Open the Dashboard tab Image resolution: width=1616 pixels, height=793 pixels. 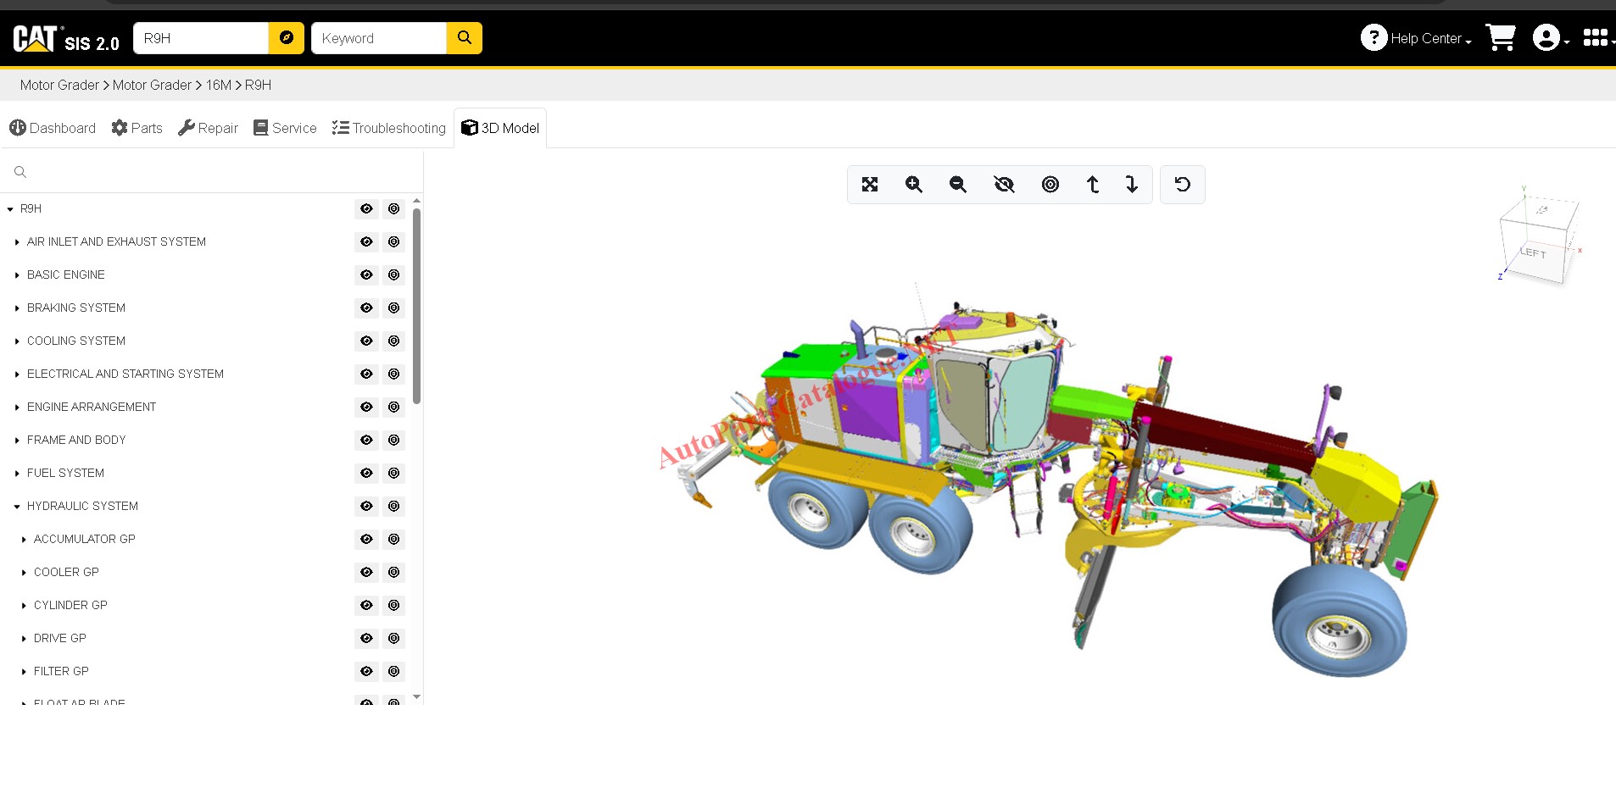(53, 128)
